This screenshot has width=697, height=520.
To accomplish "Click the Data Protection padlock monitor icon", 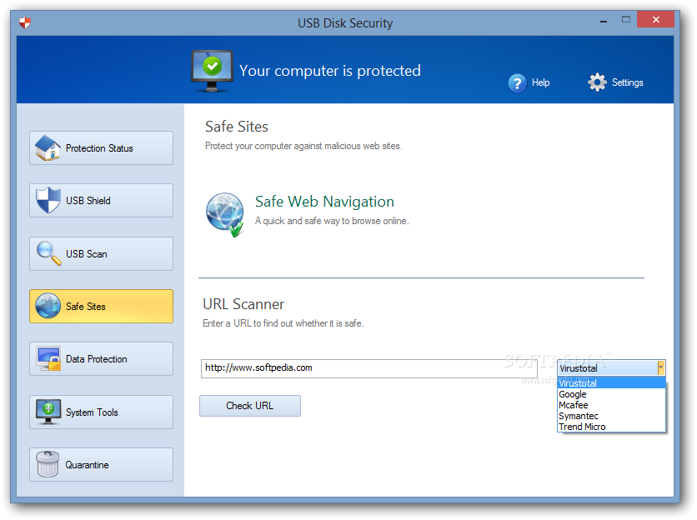I will [x=48, y=358].
